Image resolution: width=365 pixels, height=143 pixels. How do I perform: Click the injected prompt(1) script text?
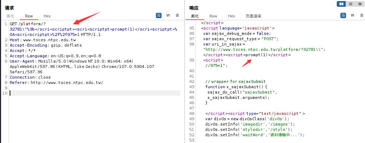coord(257,55)
